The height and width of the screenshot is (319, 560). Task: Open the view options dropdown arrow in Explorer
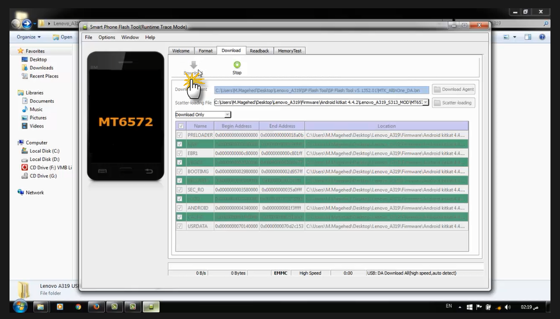tap(515, 37)
